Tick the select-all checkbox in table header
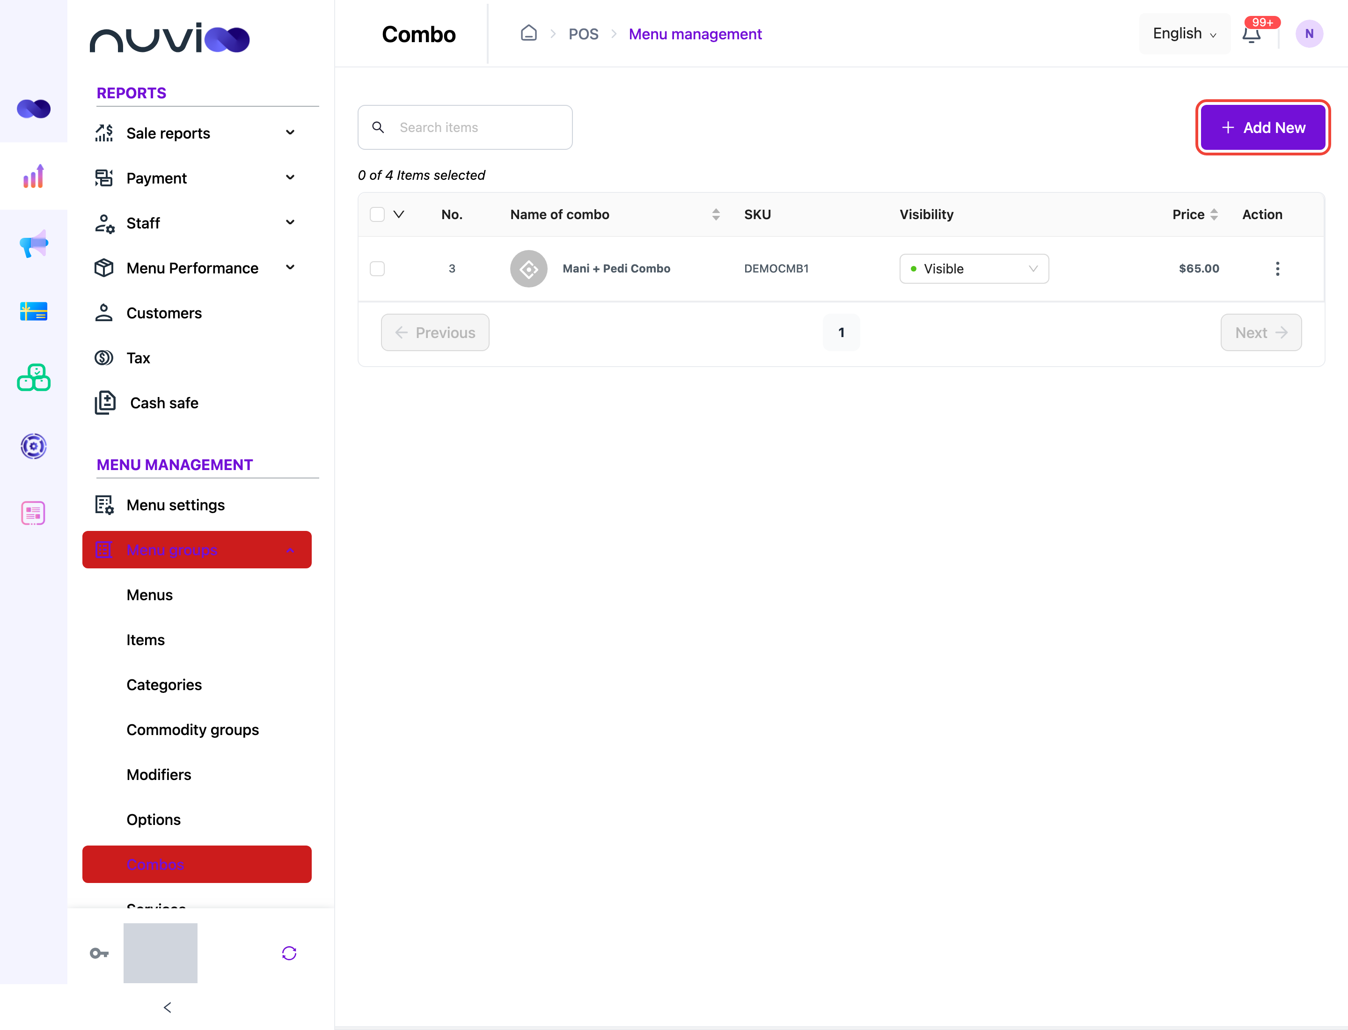1348x1030 pixels. tap(378, 214)
